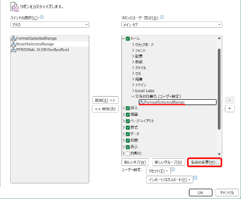
Task: Click the 追加(A) >> button
Action: 105,100
